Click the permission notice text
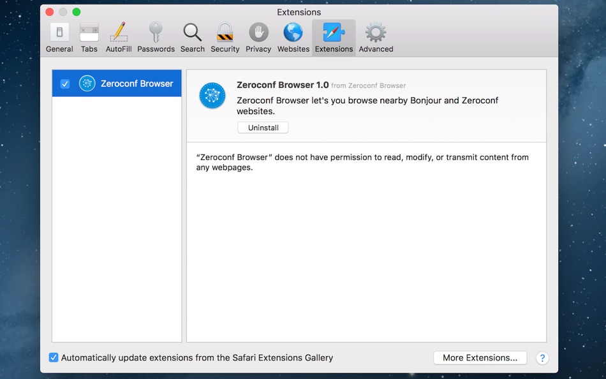This screenshot has height=379, width=606. 362,163
